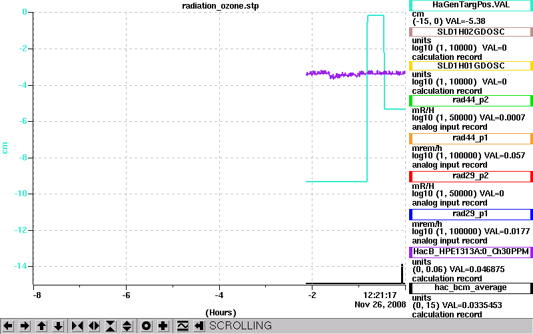The width and height of the screenshot is (533, 334).
Task: Pan the graph left with the arrow button
Action: tap(8, 326)
